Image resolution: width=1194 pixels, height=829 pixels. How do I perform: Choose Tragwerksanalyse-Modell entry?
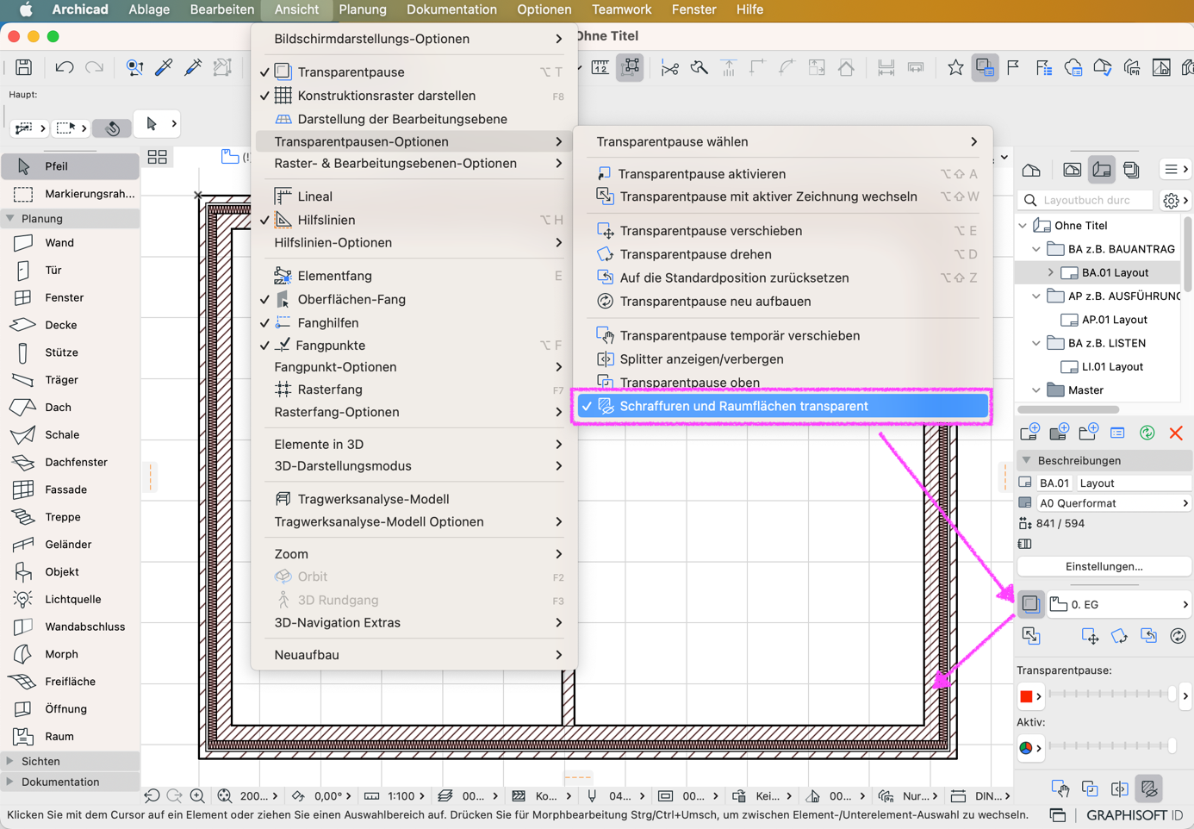(414, 500)
